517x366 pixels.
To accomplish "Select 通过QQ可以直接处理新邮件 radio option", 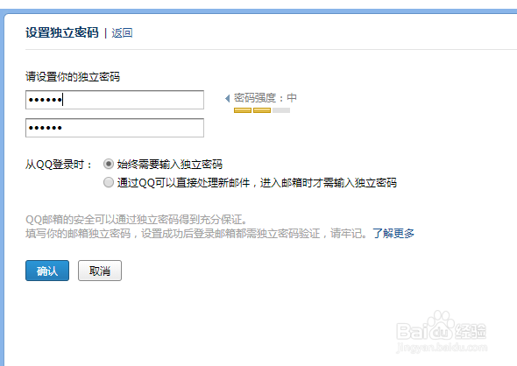I will point(109,182).
